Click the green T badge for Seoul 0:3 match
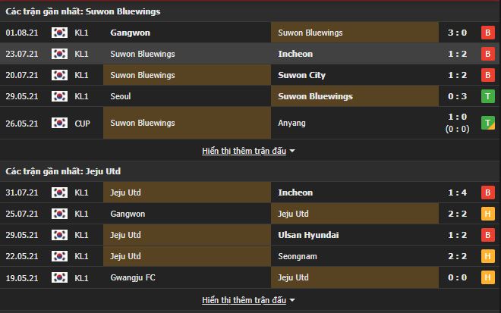This screenshot has height=313, width=501. [486, 96]
